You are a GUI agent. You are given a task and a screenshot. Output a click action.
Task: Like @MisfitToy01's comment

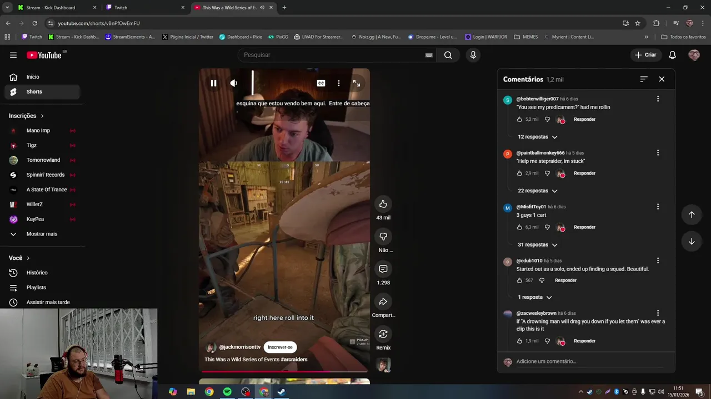[x=519, y=227]
